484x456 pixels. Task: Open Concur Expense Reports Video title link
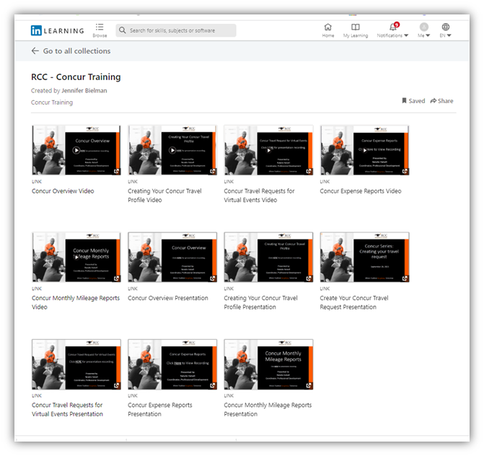coord(361,191)
